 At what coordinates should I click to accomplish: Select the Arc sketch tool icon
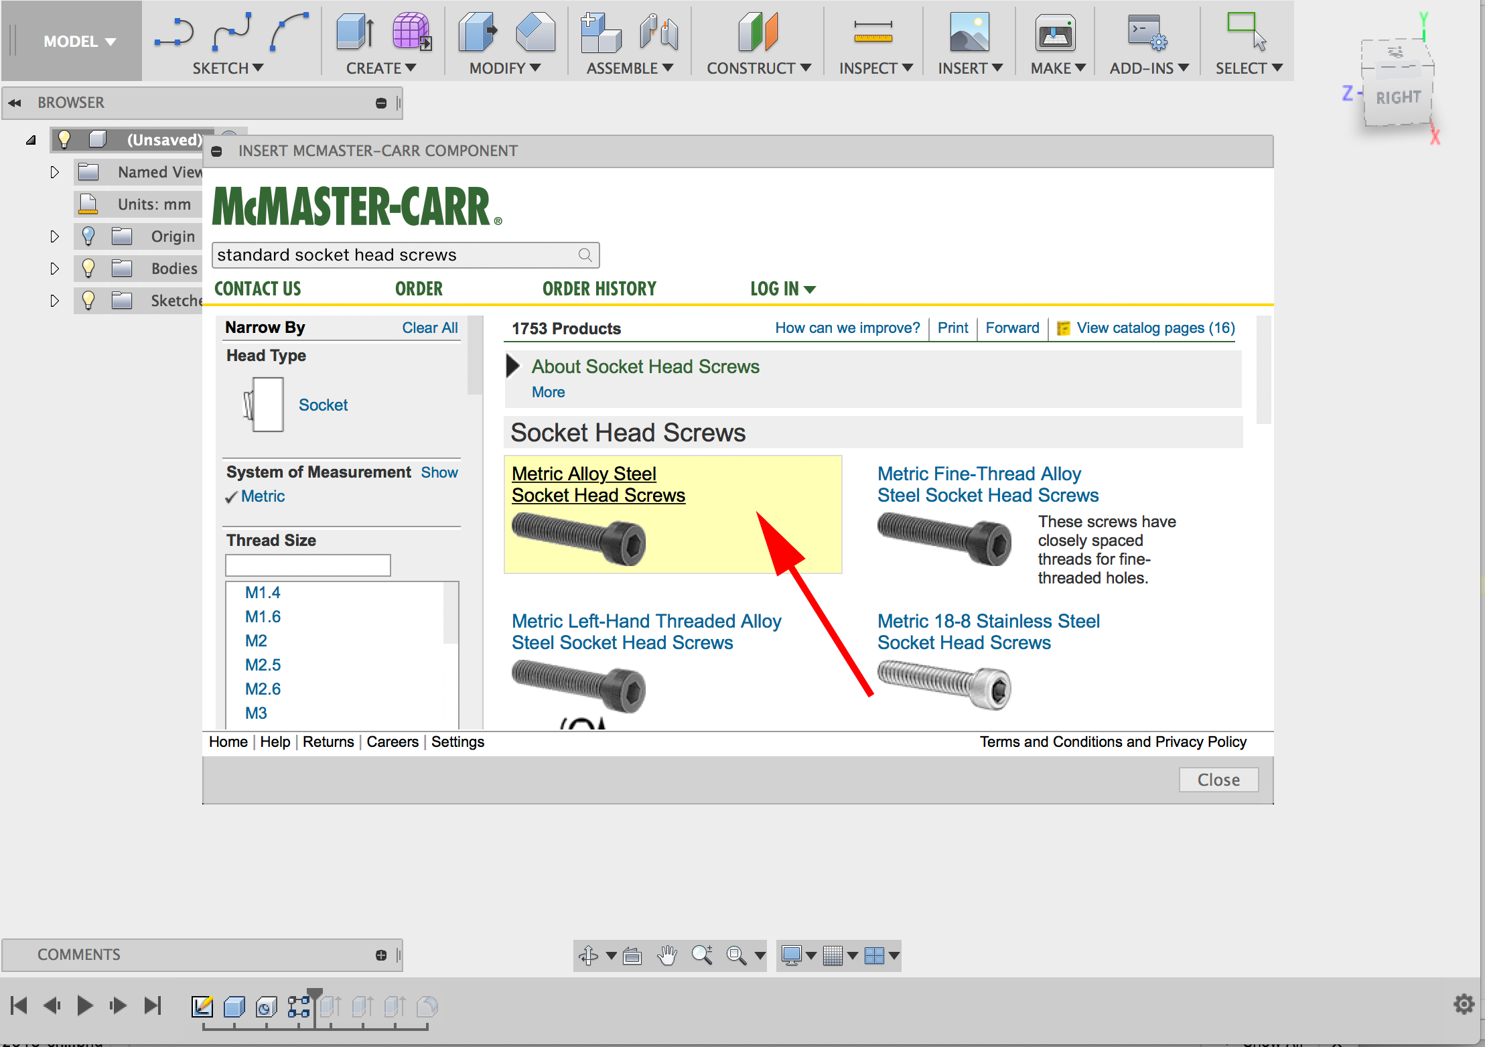(x=289, y=31)
